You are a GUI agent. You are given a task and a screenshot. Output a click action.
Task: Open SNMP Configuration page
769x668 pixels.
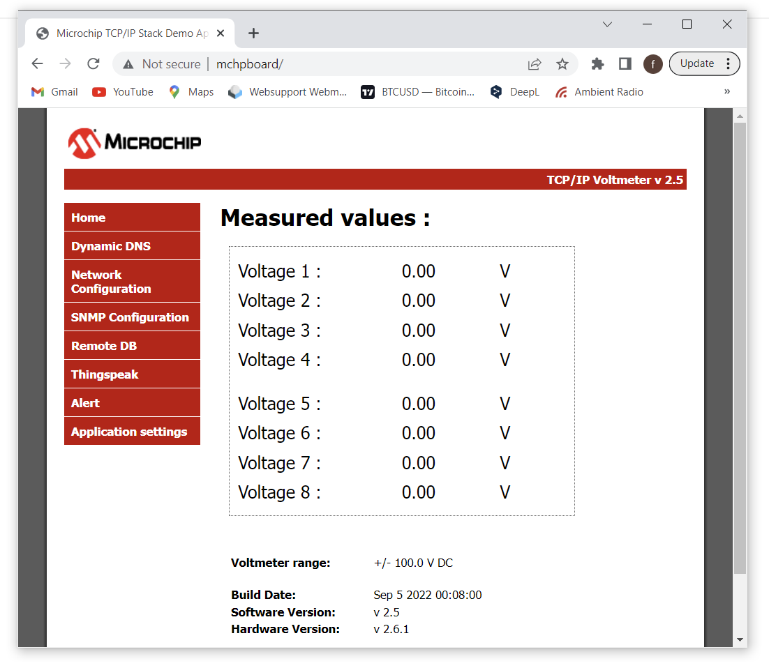[132, 317]
